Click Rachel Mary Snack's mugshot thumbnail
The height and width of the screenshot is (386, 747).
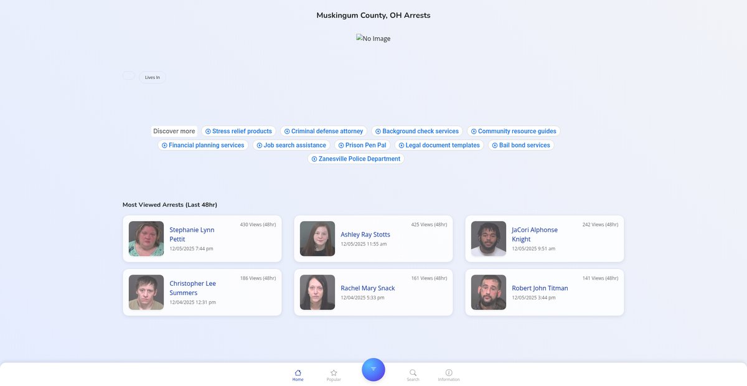(x=317, y=293)
